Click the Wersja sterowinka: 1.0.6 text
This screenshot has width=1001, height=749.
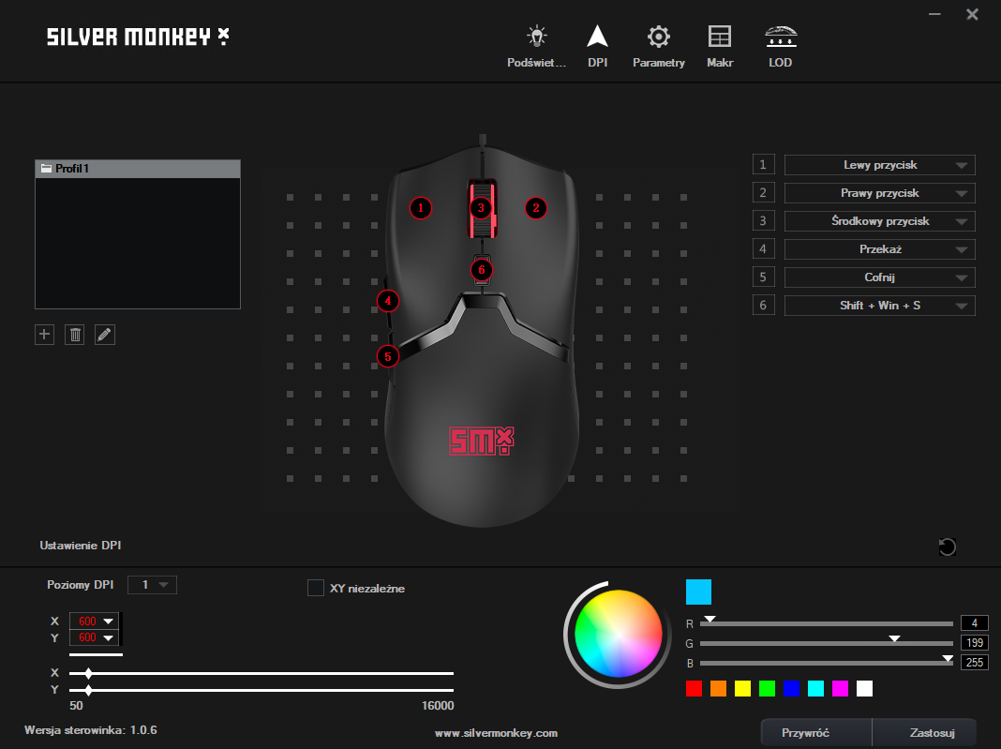91,730
